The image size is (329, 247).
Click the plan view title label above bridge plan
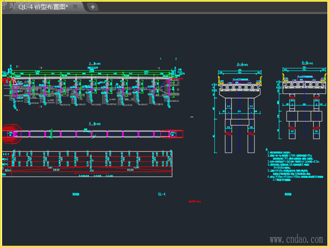click(x=95, y=123)
